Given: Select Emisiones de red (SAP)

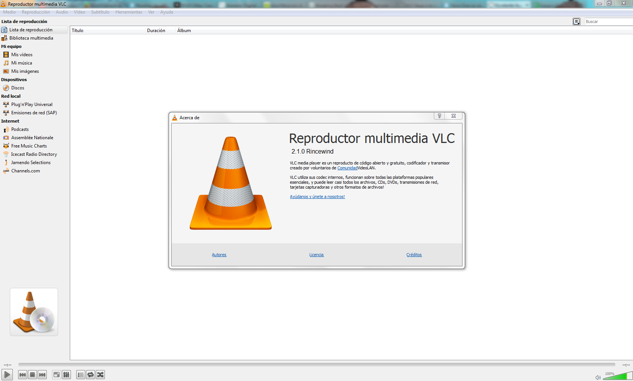Looking at the screenshot, I should [x=34, y=113].
